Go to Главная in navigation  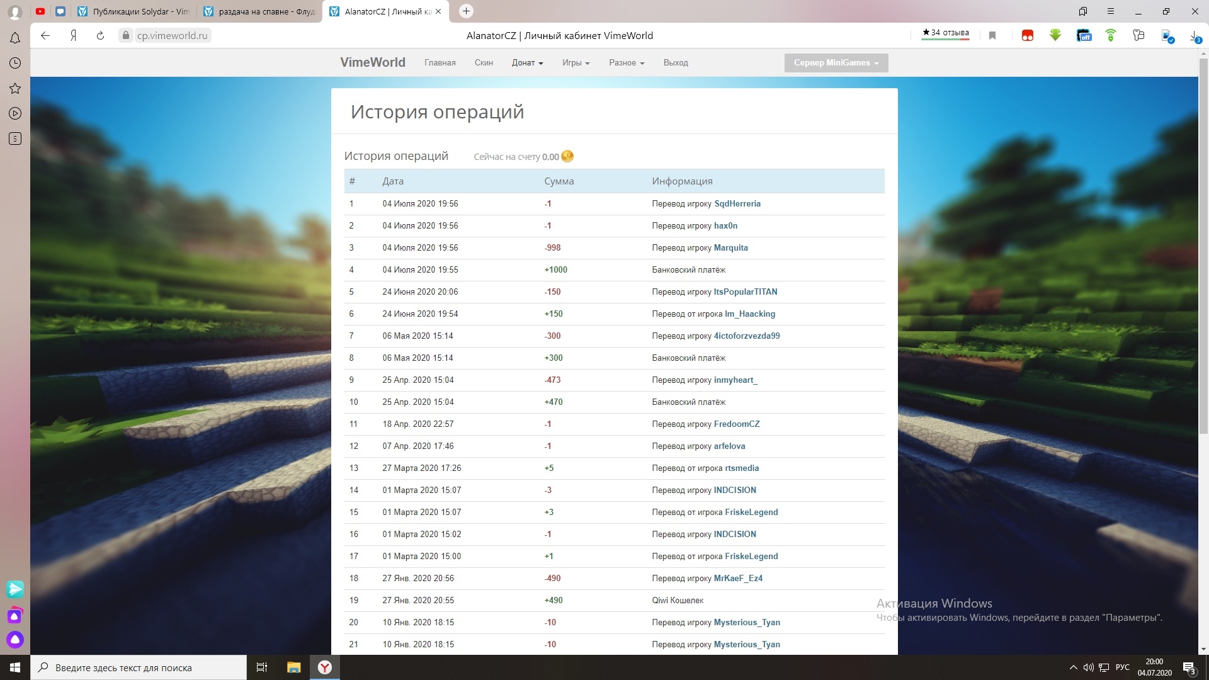click(440, 63)
